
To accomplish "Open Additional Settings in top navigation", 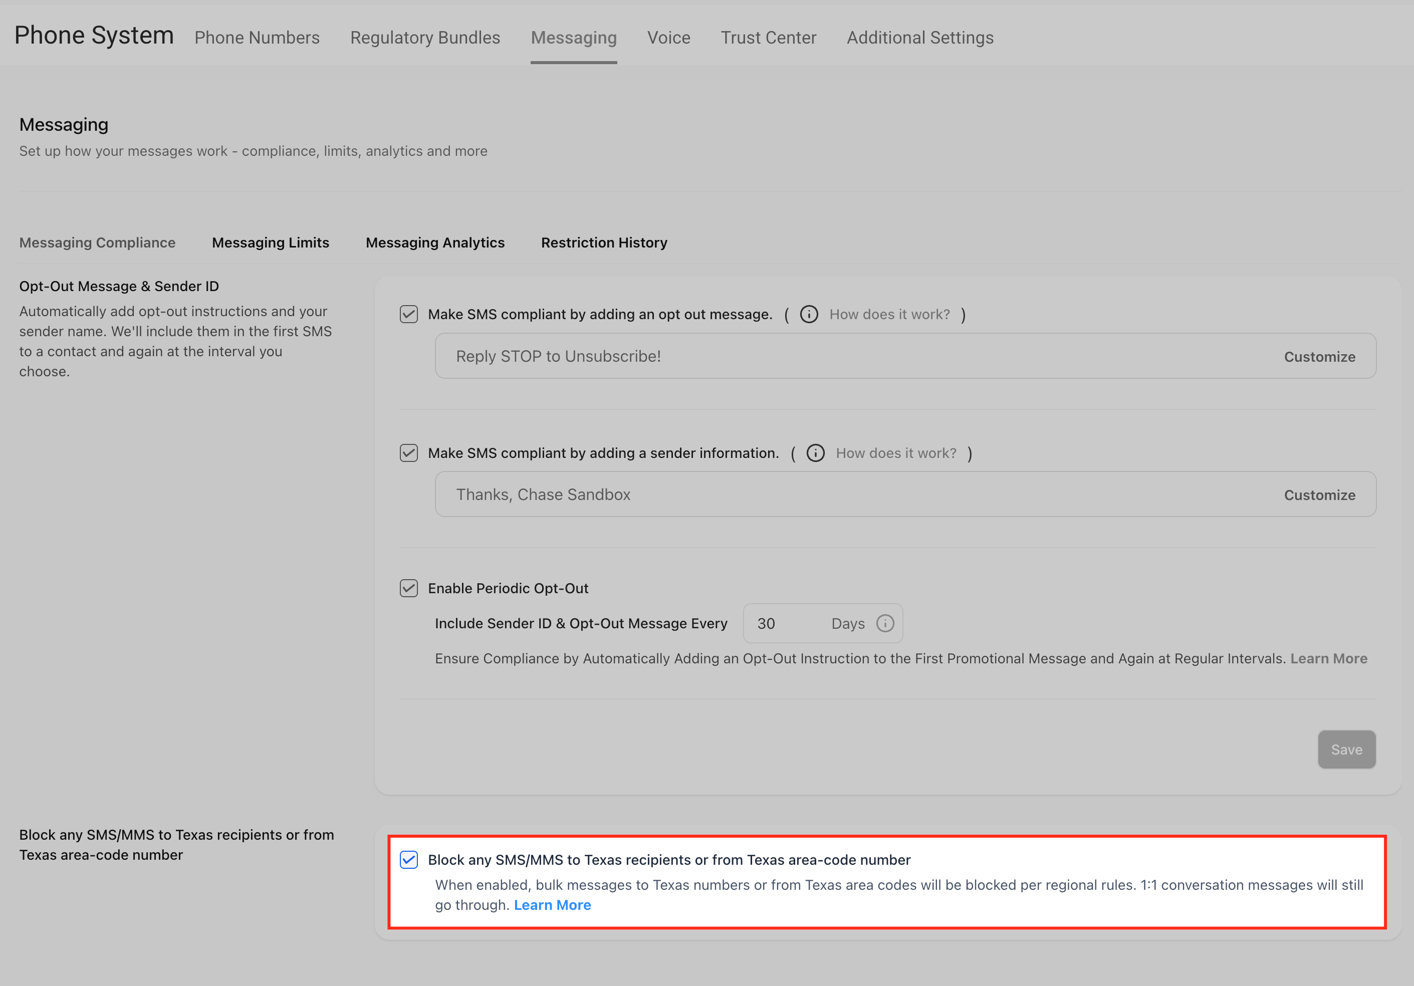I will [919, 38].
